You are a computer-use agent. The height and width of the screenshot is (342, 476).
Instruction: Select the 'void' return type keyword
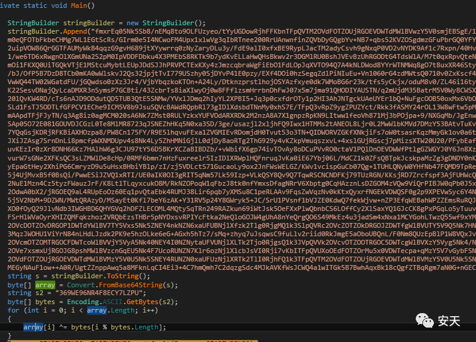pyautogui.click(x=59, y=5)
